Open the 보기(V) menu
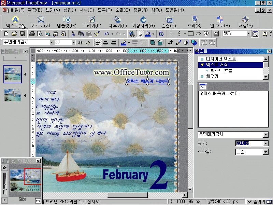Screen dimensions: 273x205 (x=53, y=10)
